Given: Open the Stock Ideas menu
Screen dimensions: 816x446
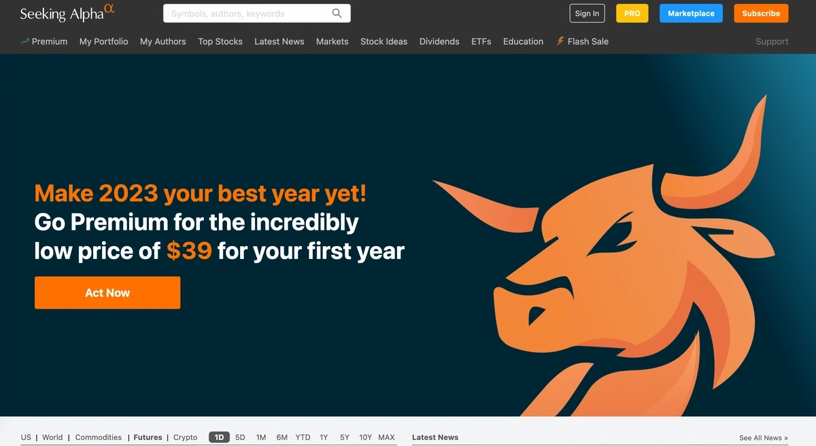Looking at the screenshot, I should [x=384, y=41].
